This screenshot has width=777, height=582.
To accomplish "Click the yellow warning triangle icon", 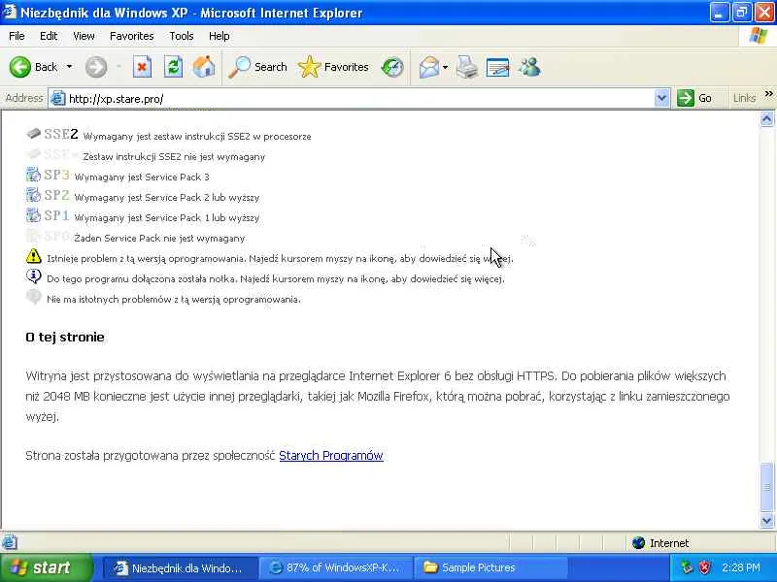I will point(33,256).
